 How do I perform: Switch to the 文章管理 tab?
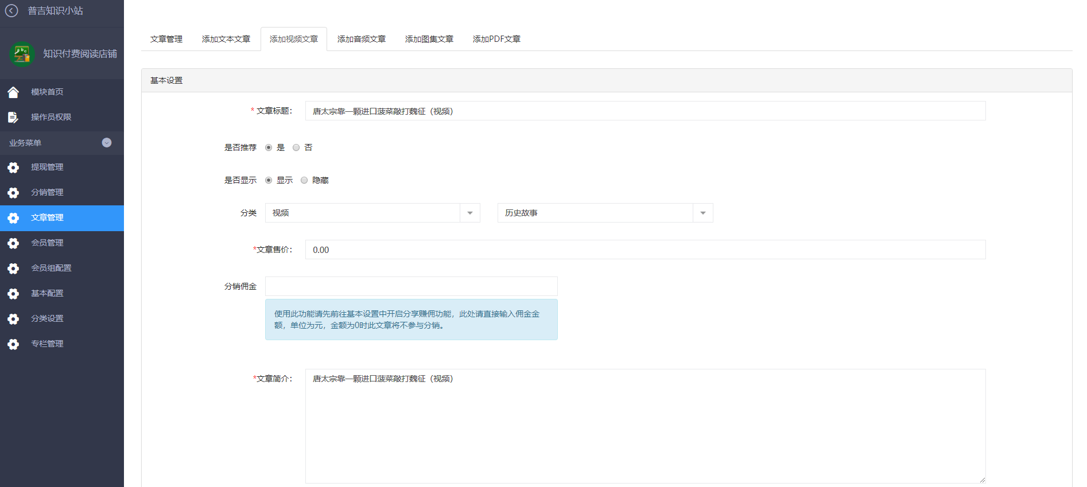click(166, 39)
